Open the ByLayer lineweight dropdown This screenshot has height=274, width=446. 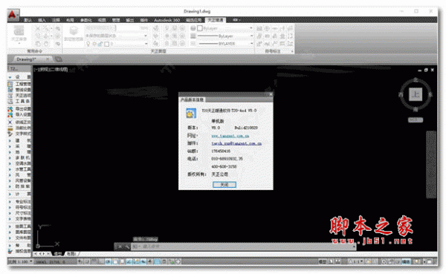(x=251, y=36)
